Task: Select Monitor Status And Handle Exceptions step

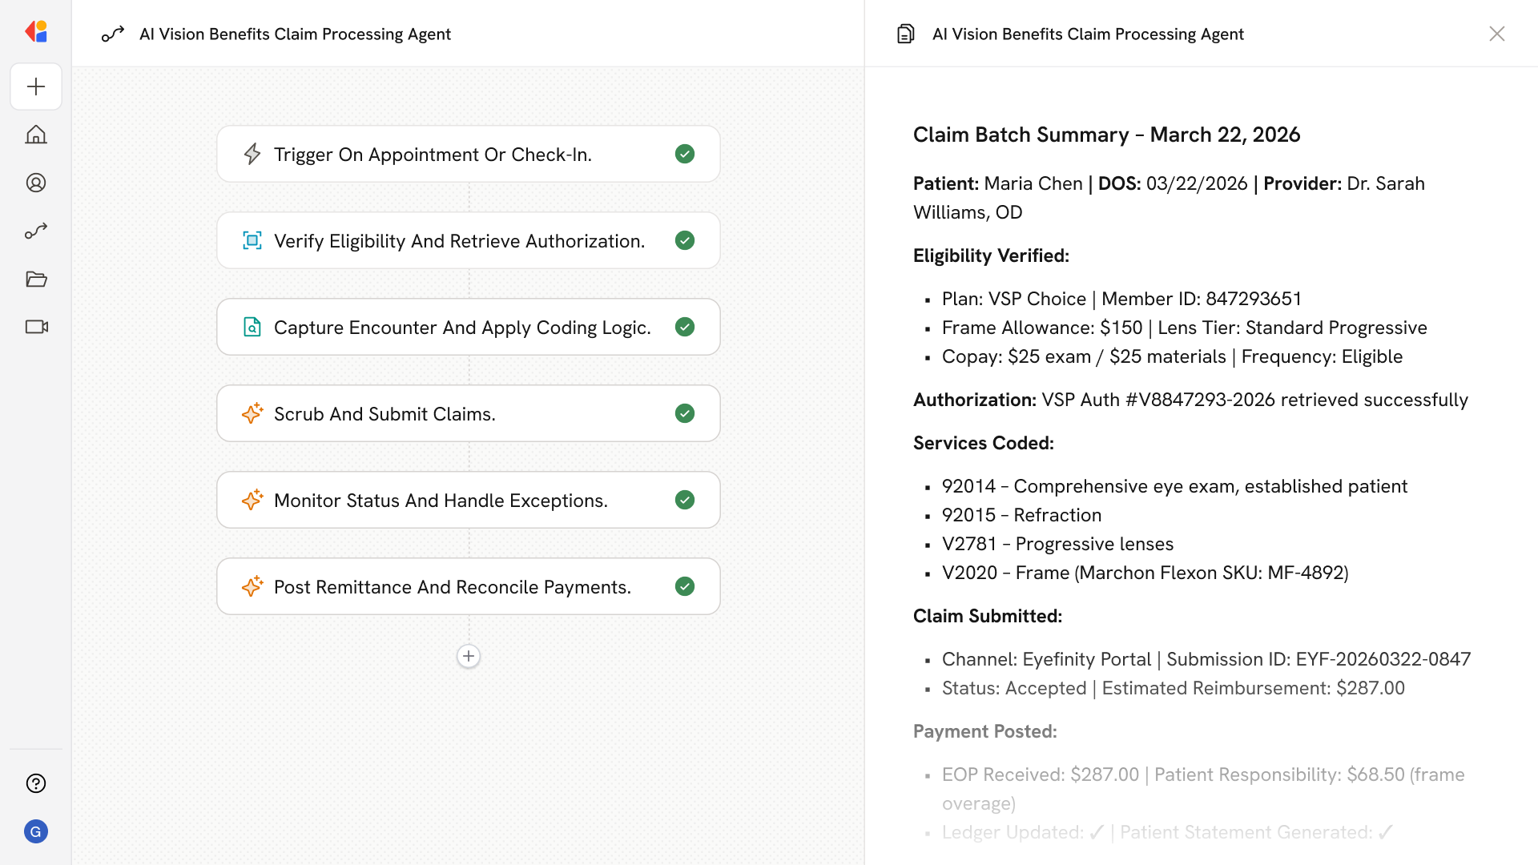Action: (441, 500)
